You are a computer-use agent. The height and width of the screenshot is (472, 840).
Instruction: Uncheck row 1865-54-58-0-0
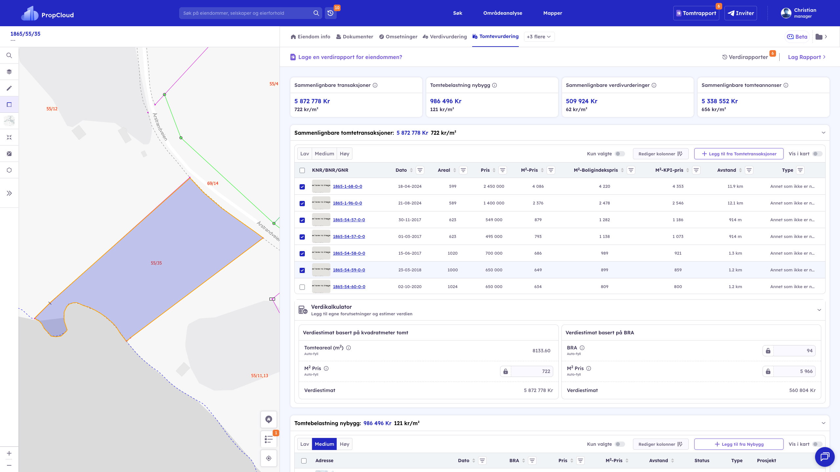point(302,254)
